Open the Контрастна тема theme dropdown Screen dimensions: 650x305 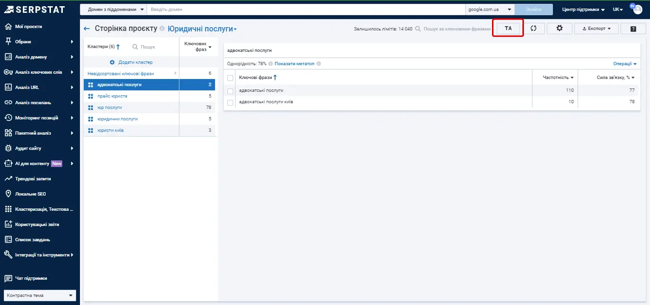(x=40, y=295)
